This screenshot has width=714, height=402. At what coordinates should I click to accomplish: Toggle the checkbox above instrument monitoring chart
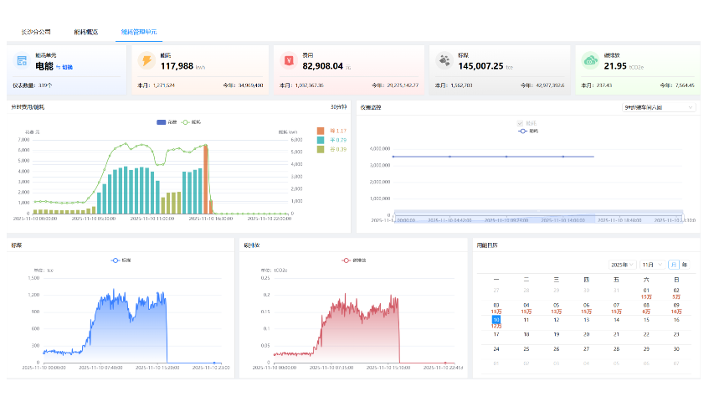click(x=521, y=123)
